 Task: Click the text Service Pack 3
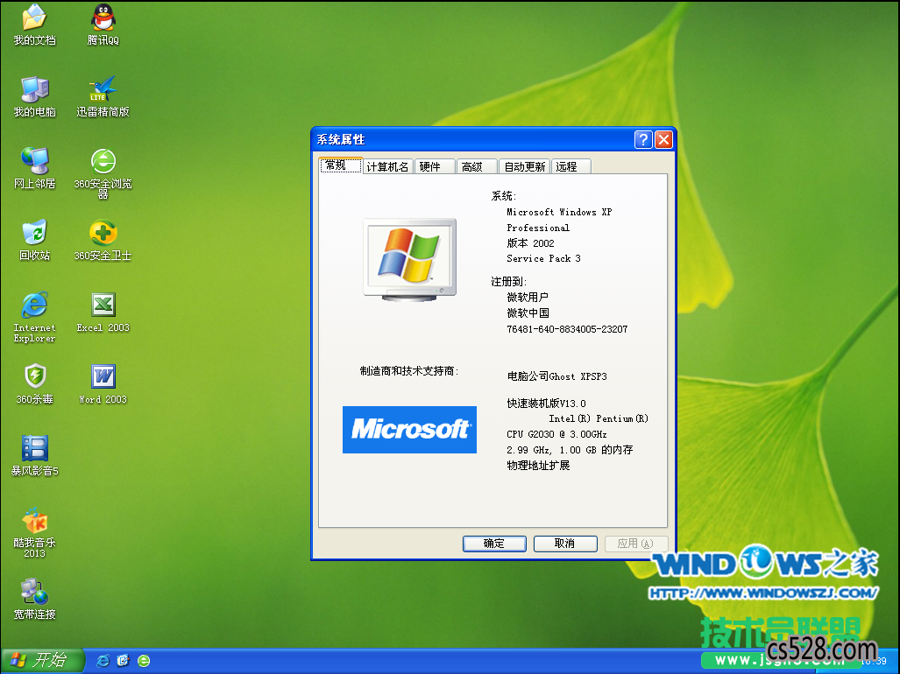click(543, 258)
